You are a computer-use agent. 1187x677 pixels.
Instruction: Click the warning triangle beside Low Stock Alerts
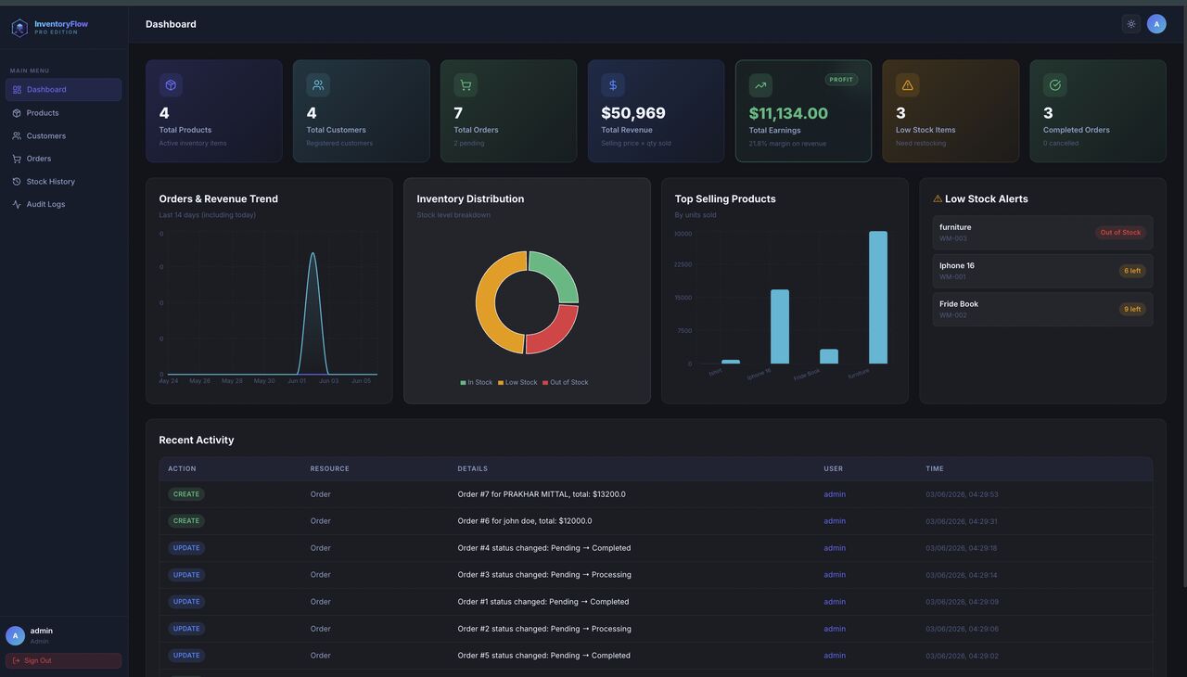coord(938,198)
